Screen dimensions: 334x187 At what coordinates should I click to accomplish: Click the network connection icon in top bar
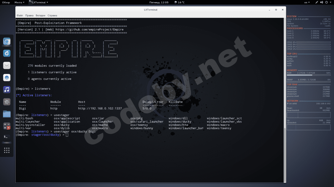click(x=316, y=2)
